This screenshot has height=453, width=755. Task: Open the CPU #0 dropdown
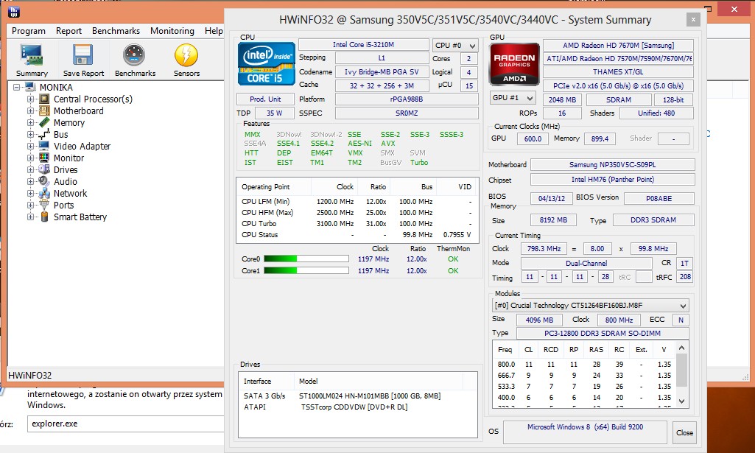coord(455,45)
